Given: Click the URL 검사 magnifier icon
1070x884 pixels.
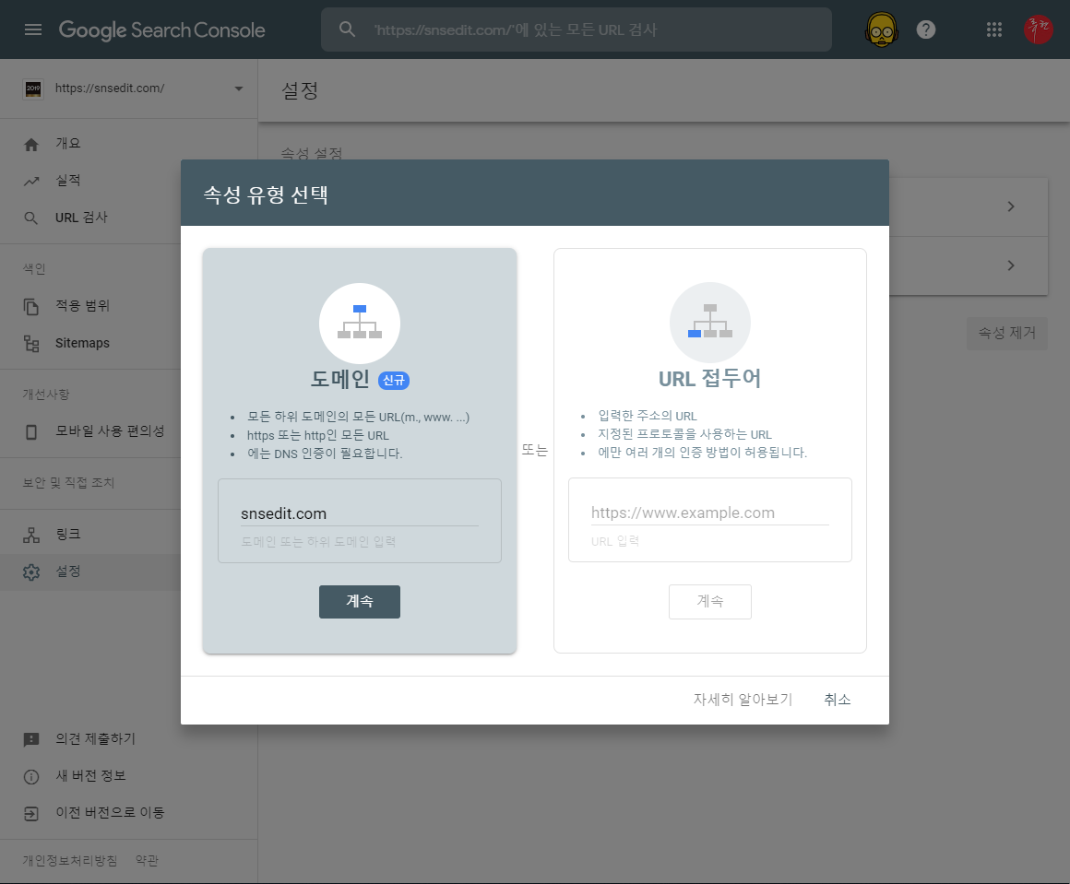Looking at the screenshot, I should (31, 218).
